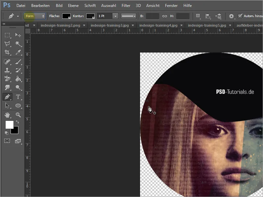263x197 pixels.
Task: Close the indesign-training5.jpg tab
Action: [230, 25]
